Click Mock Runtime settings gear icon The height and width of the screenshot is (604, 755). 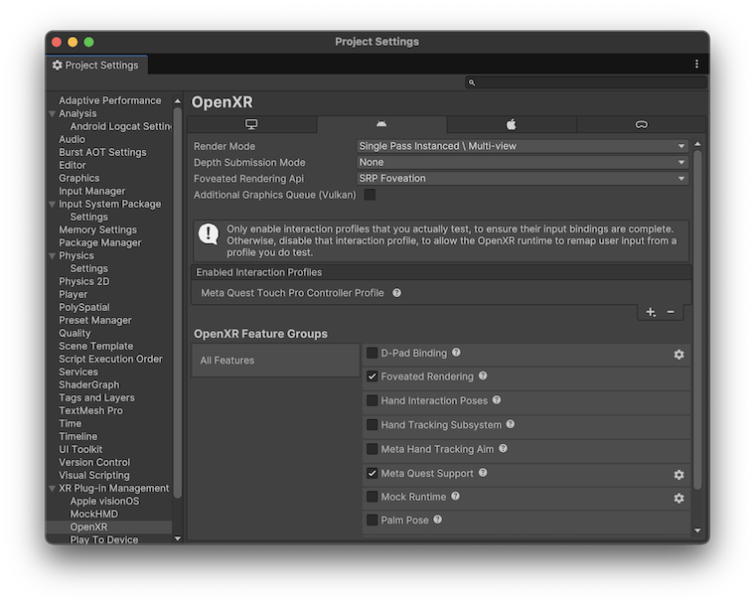point(679,499)
